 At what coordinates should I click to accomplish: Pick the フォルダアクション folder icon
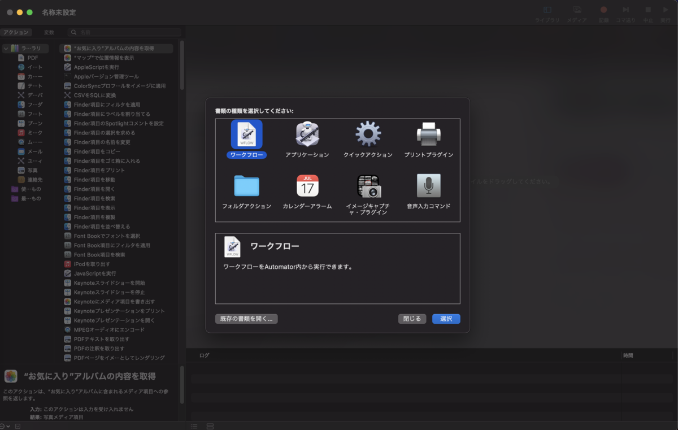click(x=246, y=186)
